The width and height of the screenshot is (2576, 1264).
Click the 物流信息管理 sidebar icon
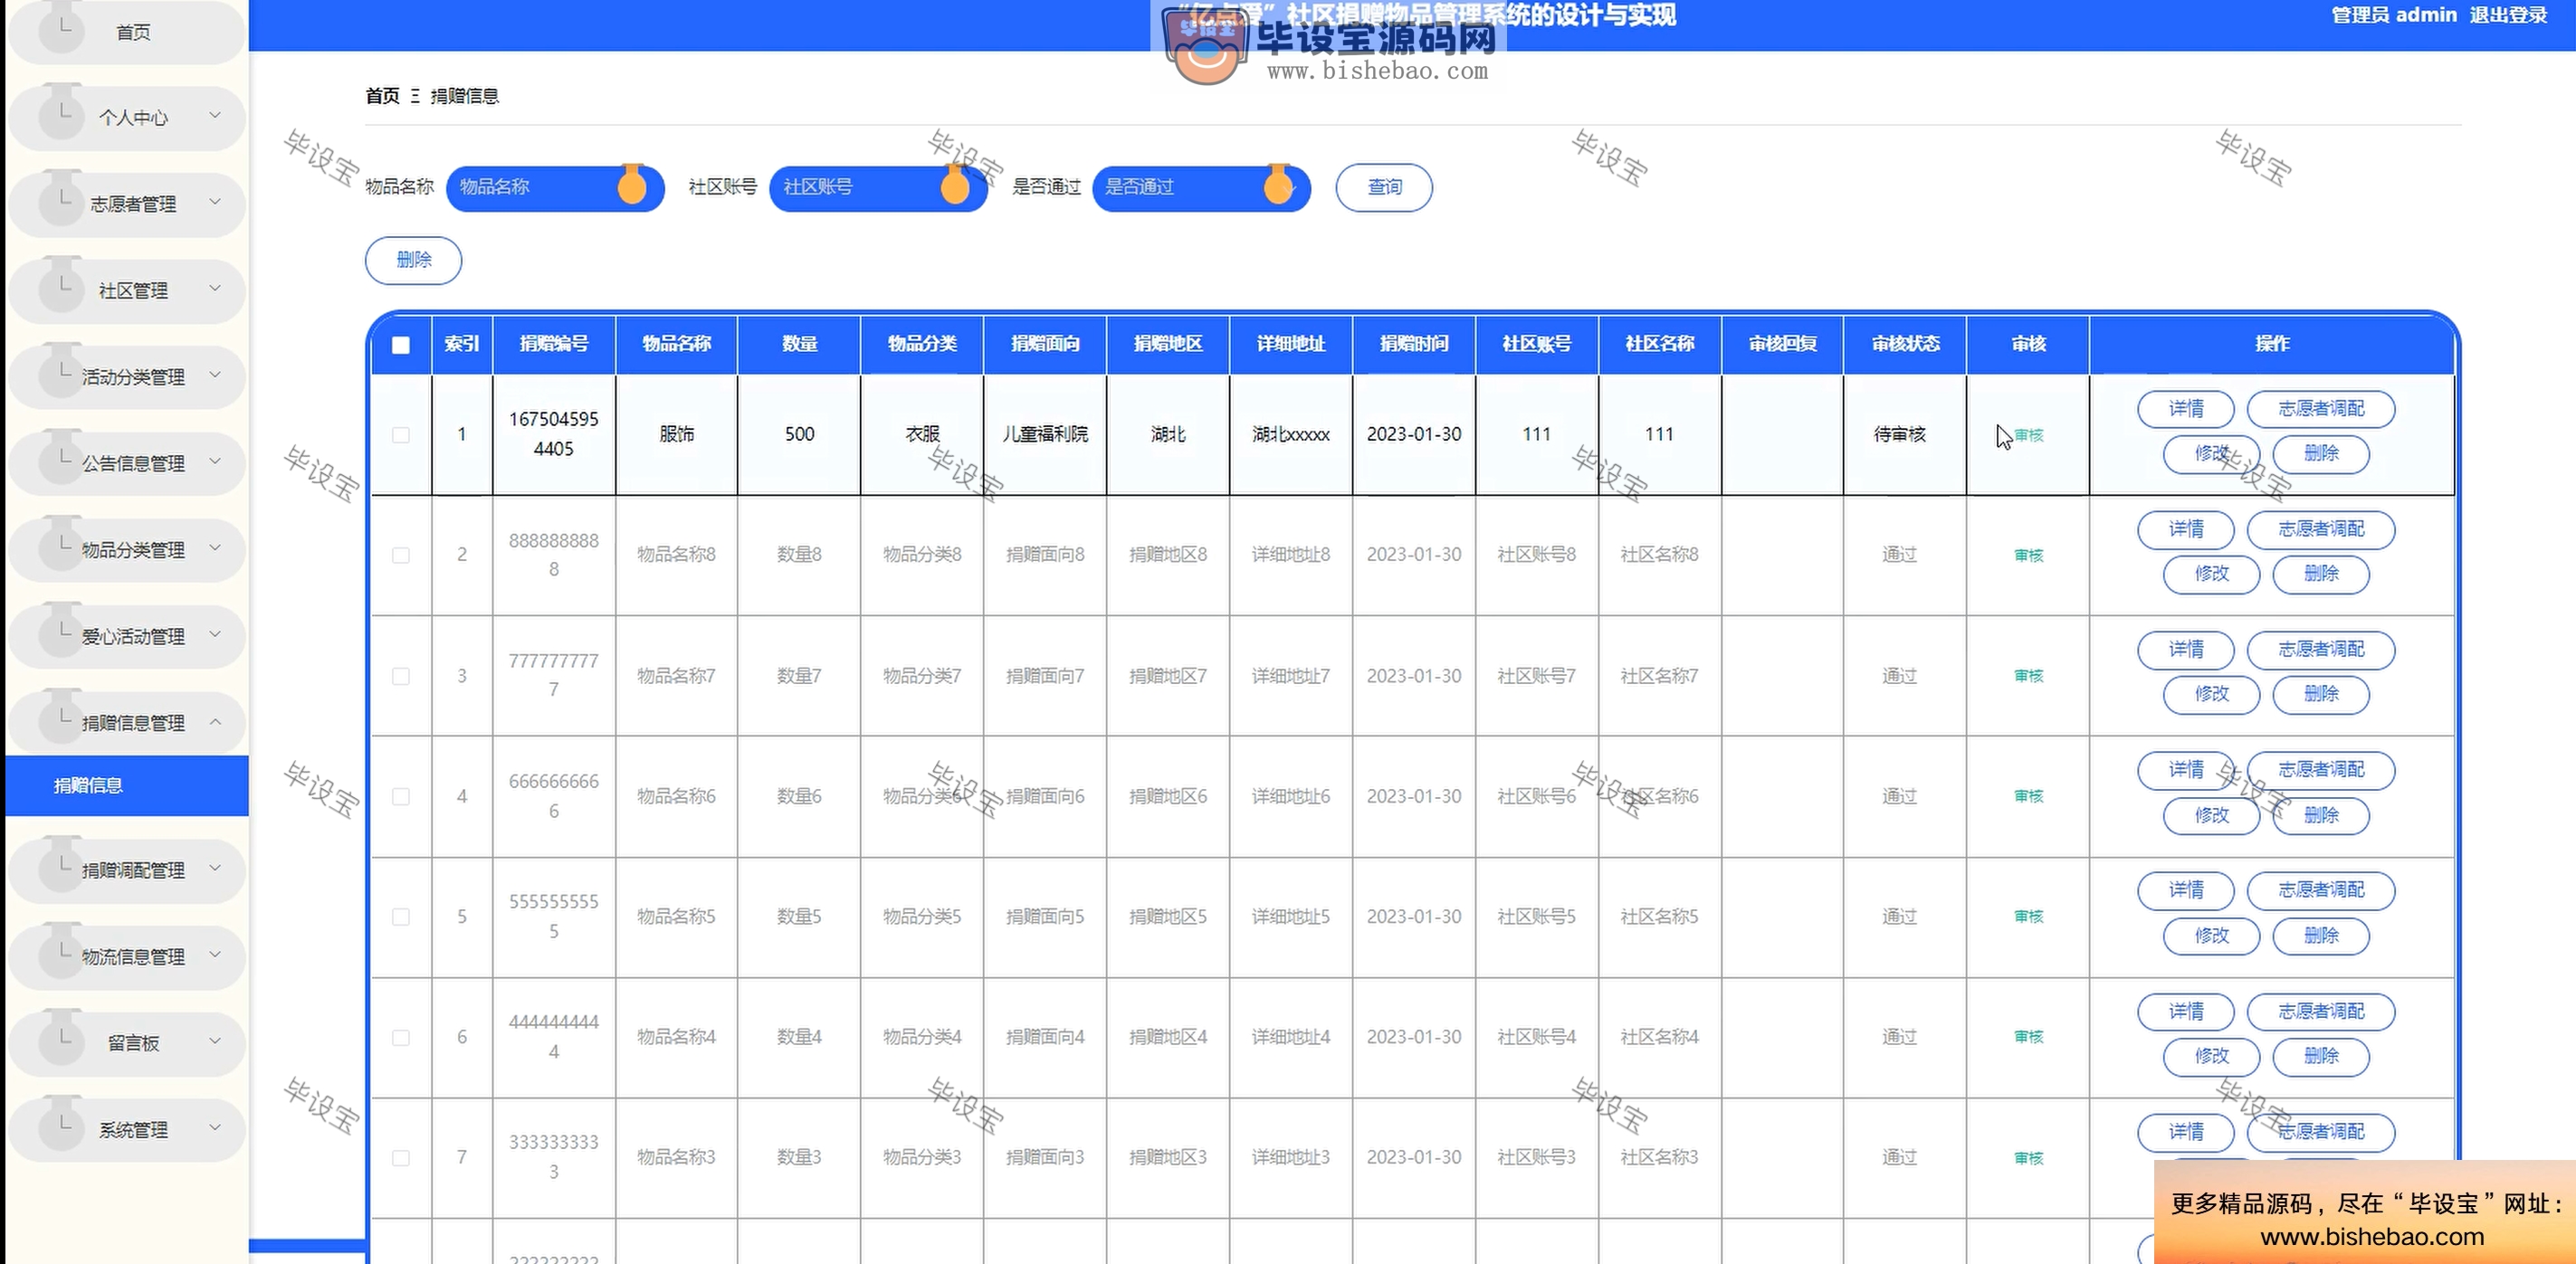(x=61, y=952)
